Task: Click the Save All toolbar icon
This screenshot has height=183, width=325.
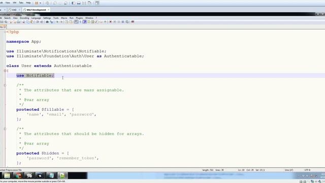Action: [6, 22]
